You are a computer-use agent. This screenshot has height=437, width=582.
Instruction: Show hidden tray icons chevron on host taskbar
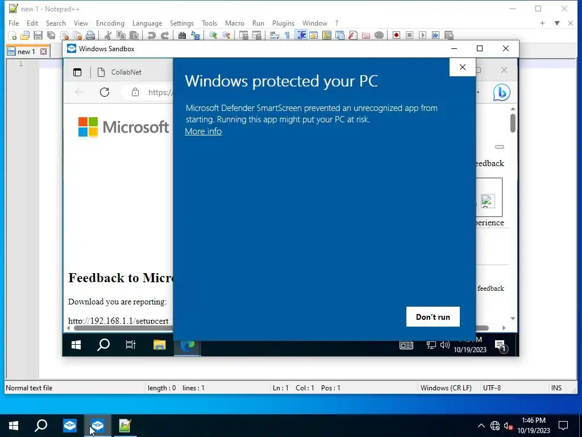pos(481,426)
